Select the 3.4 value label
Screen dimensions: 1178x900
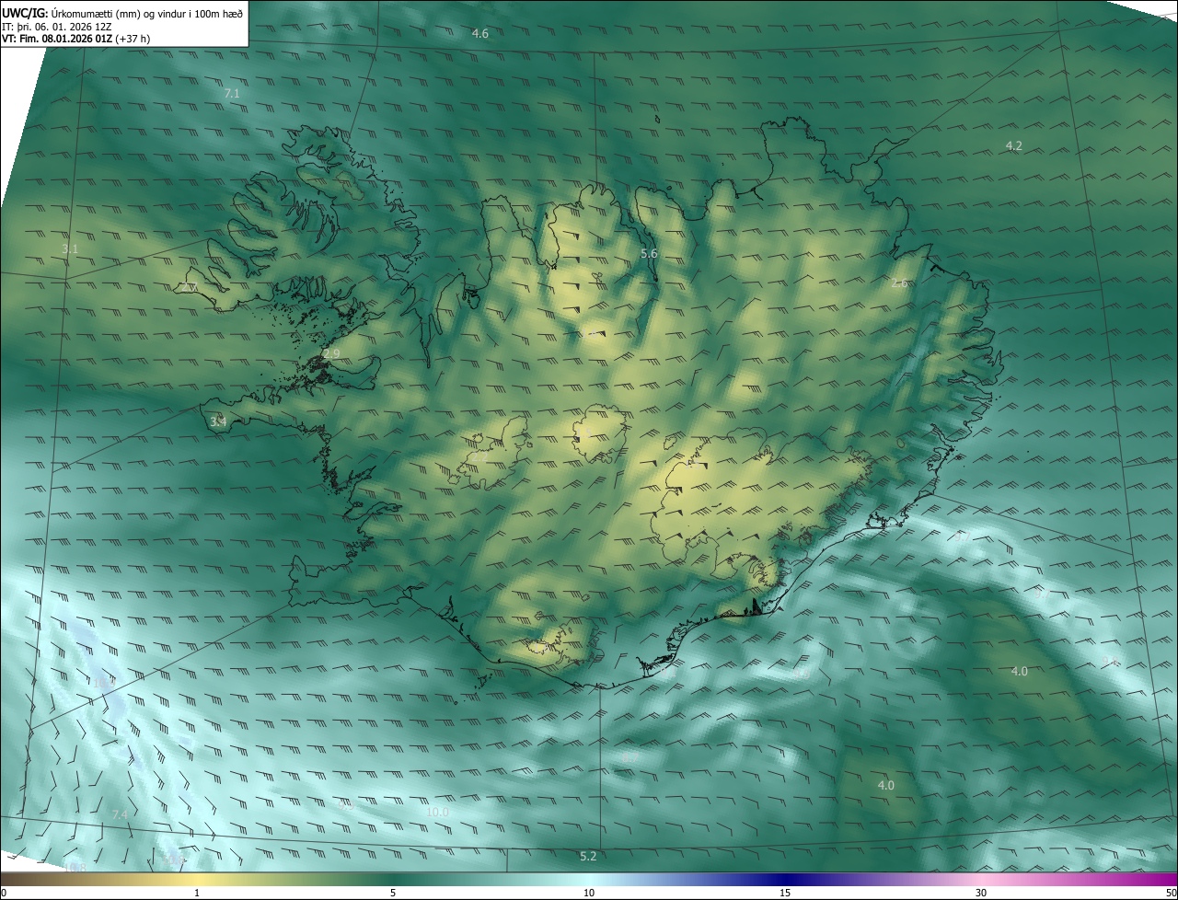click(x=218, y=421)
